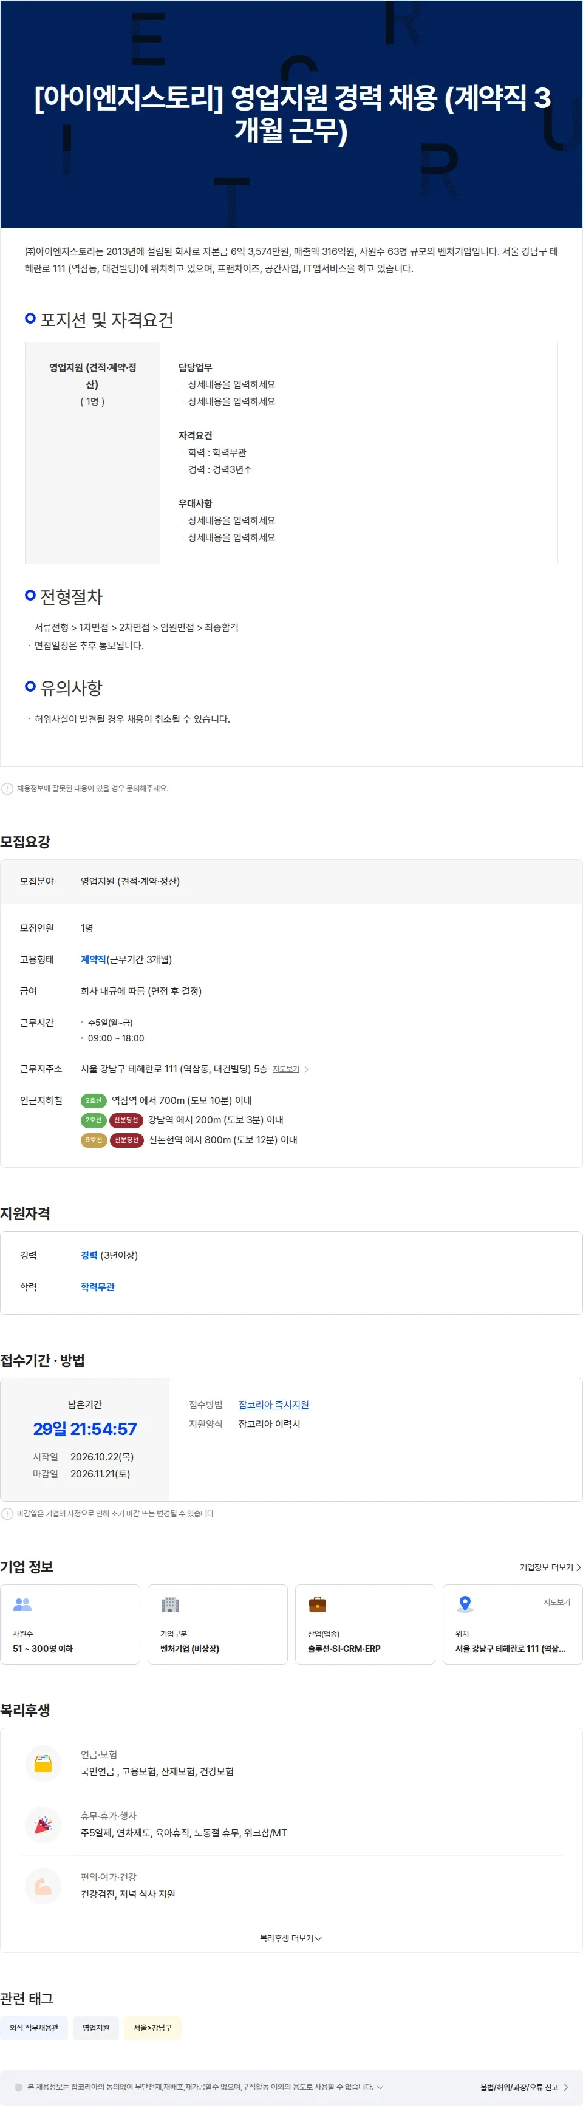Select the 영업지원 related tag
Screen dimensions: 583x2106
96,2028
